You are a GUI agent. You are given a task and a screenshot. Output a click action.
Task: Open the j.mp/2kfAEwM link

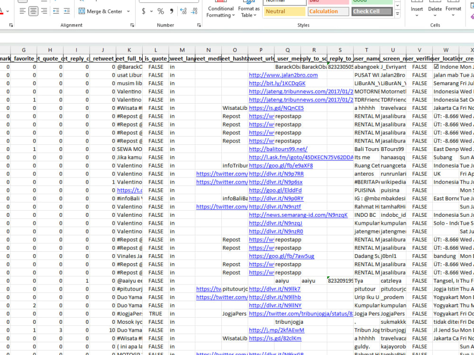pos(277,330)
